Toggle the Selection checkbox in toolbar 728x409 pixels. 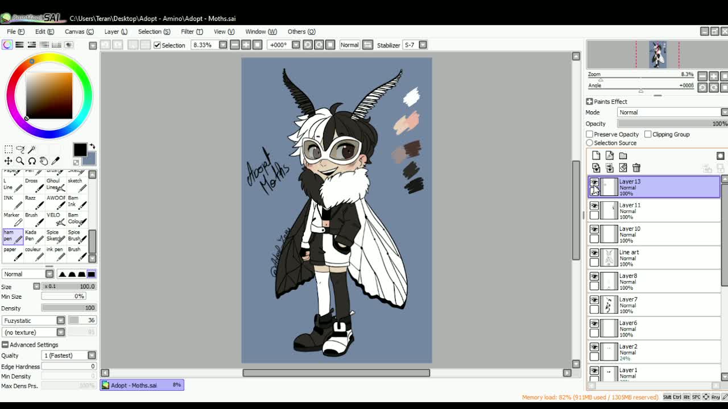point(158,45)
